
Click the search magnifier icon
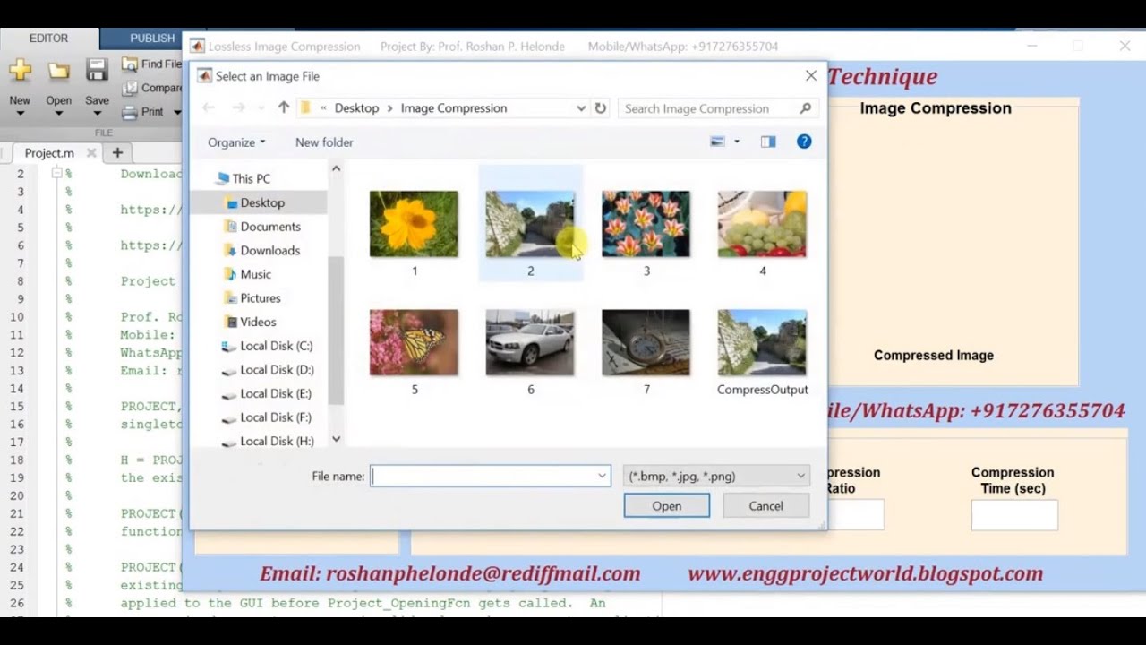click(x=806, y=108)
